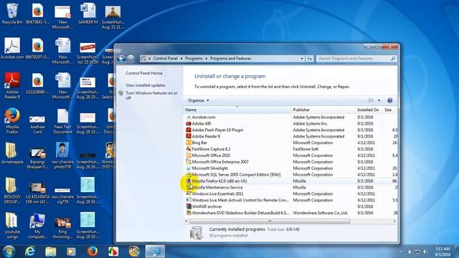Open BIOLOGY GROUP folder on desktop
The height and width of the screenshot is (258, 459).
(12, 191)
